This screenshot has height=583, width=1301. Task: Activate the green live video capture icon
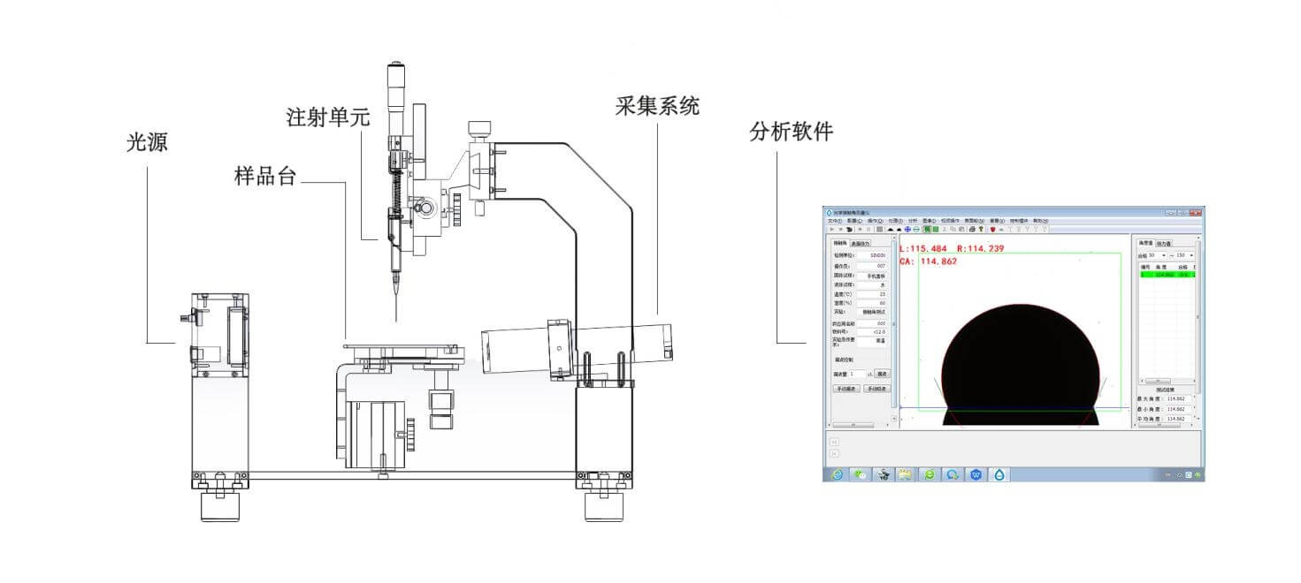[925, 230]
